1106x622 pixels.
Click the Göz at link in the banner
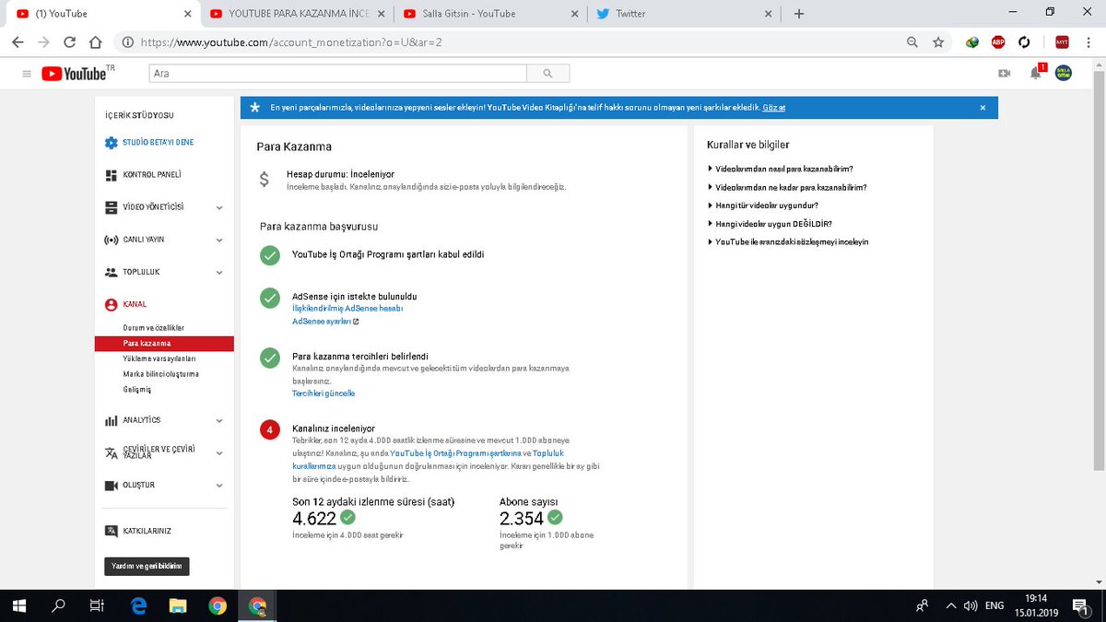pyautogui.click(x=774, y=108)
